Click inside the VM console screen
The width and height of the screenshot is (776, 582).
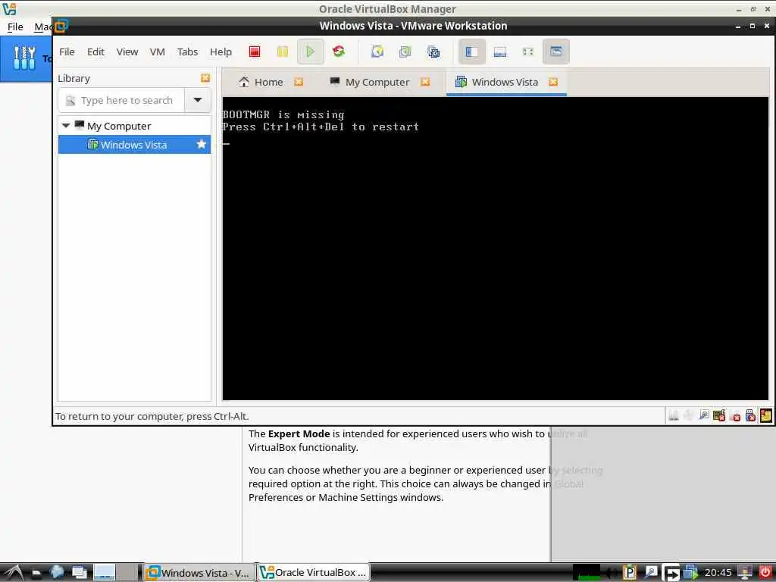495,249
